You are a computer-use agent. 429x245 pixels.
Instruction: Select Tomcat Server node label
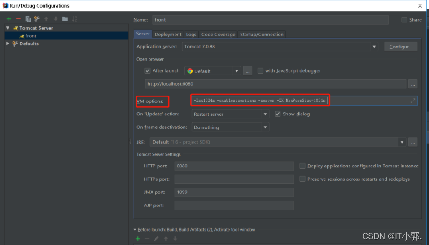pos(36,28)
